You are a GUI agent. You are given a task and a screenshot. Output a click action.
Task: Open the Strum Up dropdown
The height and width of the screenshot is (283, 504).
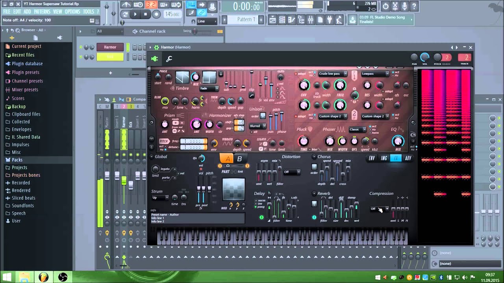tap(160, 198)
